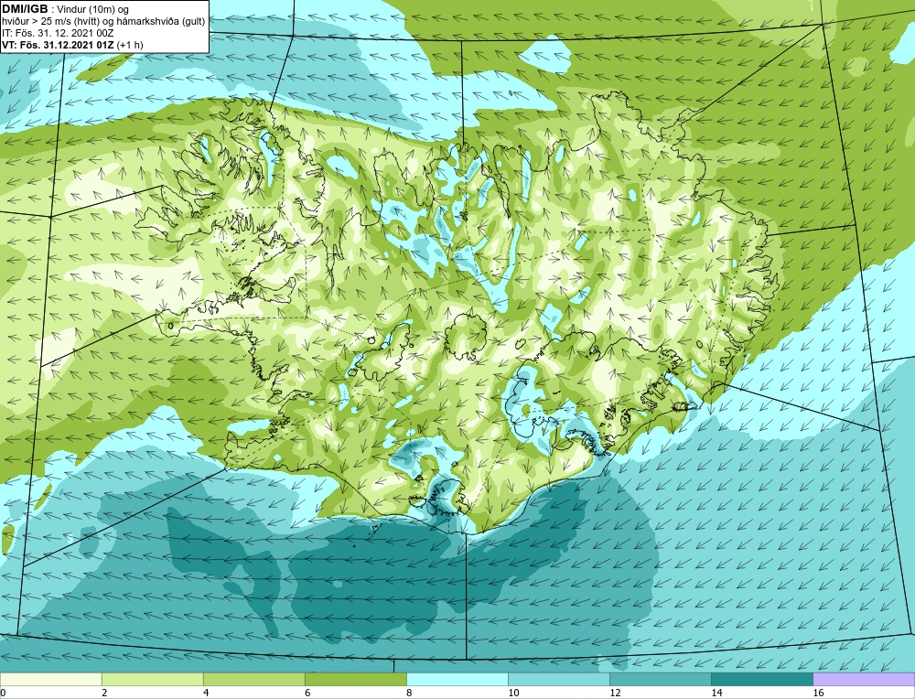Click the 6–8 m/s olive green legend swatch
This screenshot has width=915, height=699.
point(355,679)
